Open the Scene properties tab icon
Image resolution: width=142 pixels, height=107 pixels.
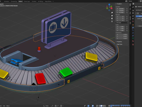pyautogui.click(x=133, y=19)
